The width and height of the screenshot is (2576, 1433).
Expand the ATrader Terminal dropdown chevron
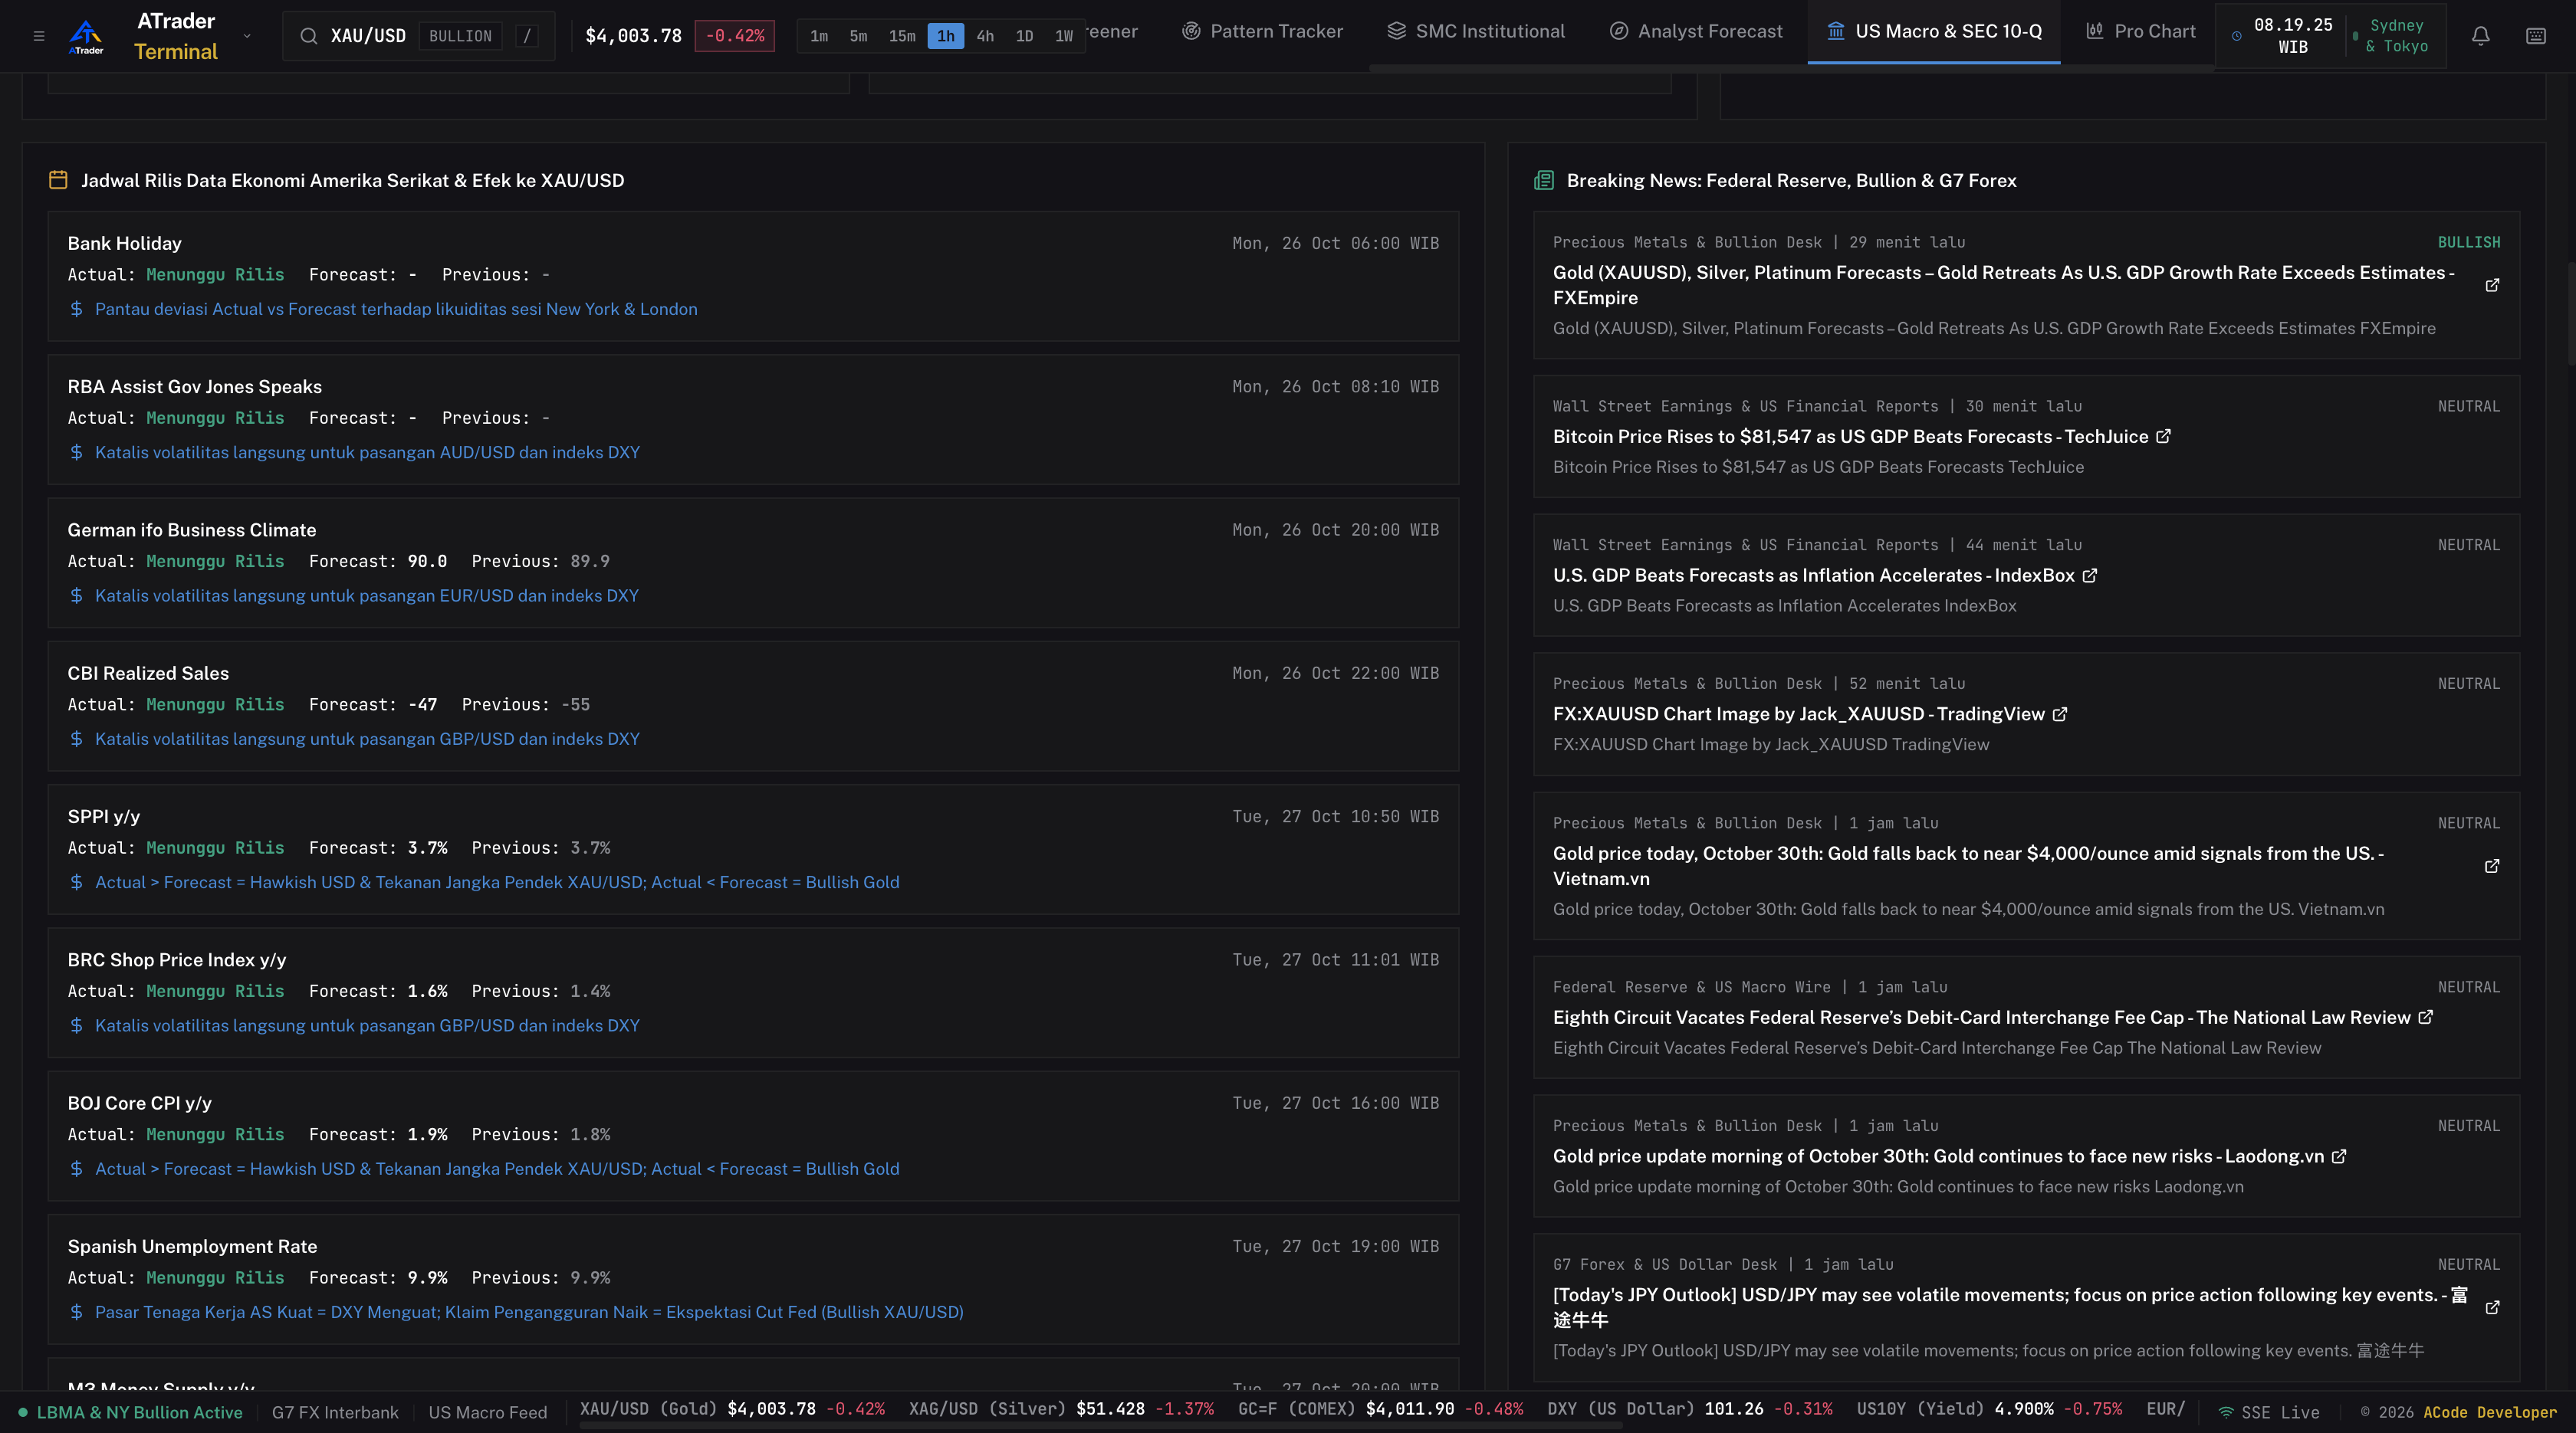click(247, 36)
